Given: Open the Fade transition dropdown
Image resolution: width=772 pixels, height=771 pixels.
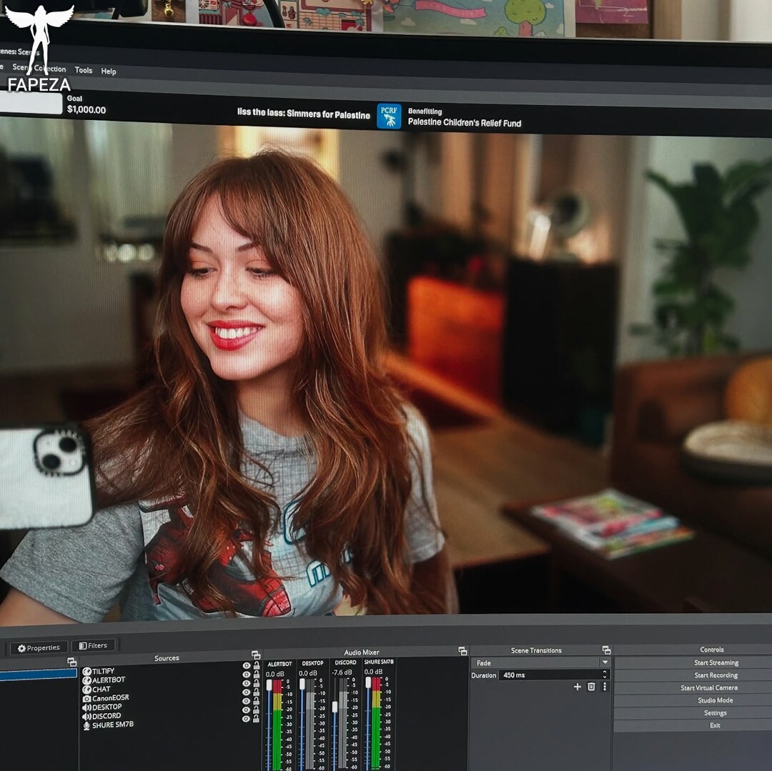Looking at the screenshot, I should [540, 663].
